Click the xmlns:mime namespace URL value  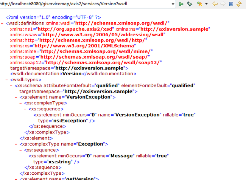pyautogui.click(x=96, y=51)
